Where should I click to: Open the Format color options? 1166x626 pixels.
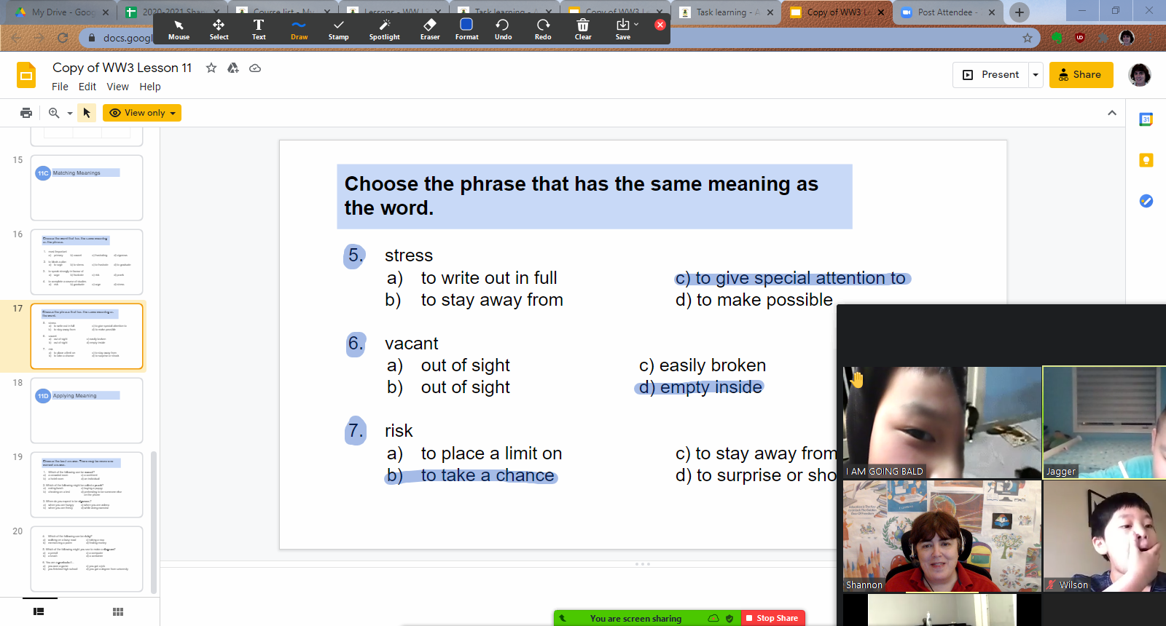point(466,30)
